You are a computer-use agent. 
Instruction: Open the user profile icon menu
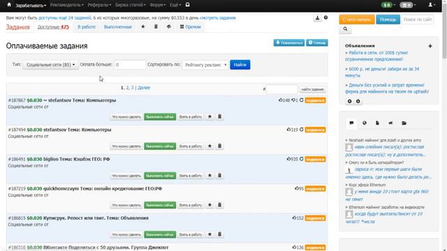point(432,5)
